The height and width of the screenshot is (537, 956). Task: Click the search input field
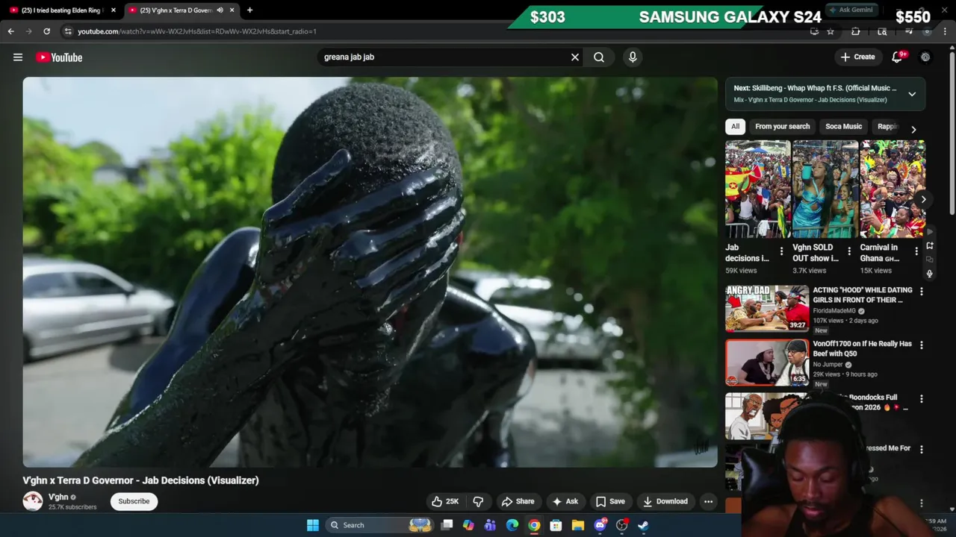[444, 57]
